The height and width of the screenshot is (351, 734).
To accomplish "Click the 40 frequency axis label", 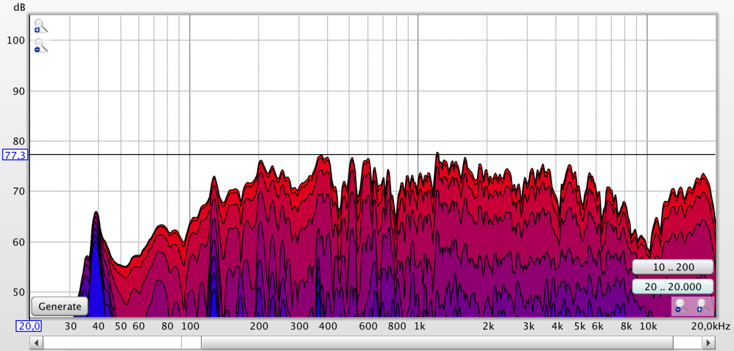I will (99, 326).
